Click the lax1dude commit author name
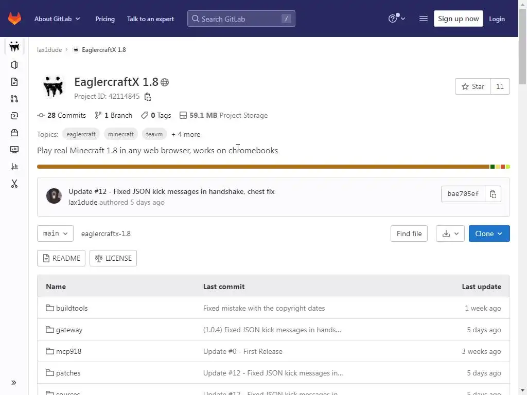This screenshot has width=527, height=395. (x=83, y=202)
